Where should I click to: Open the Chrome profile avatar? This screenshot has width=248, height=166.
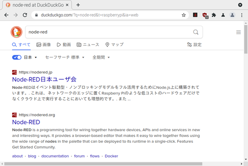[x=232, y=15]
